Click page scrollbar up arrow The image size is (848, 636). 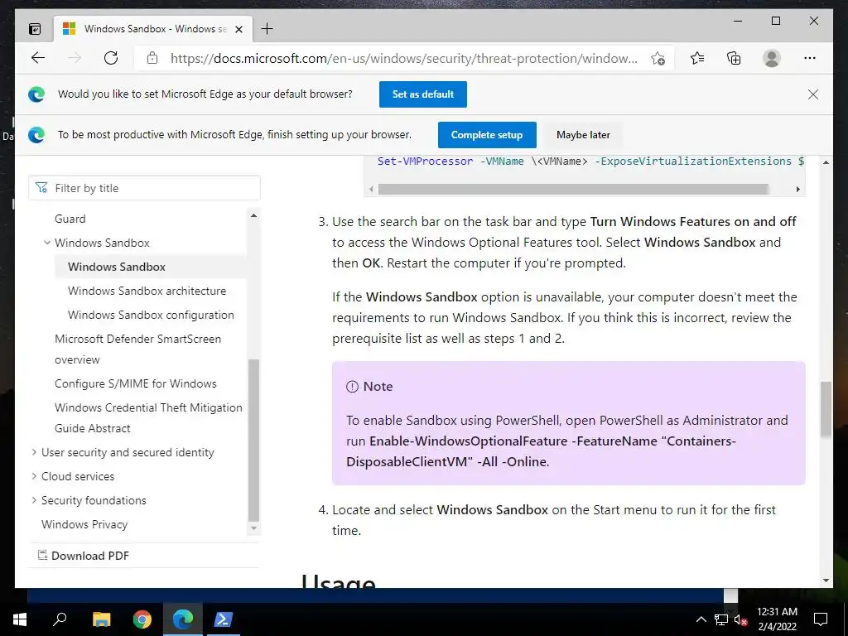826,162
